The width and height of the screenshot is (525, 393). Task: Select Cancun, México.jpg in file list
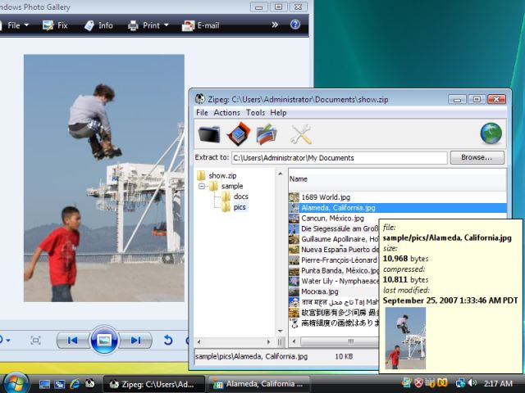pos(332,219)
